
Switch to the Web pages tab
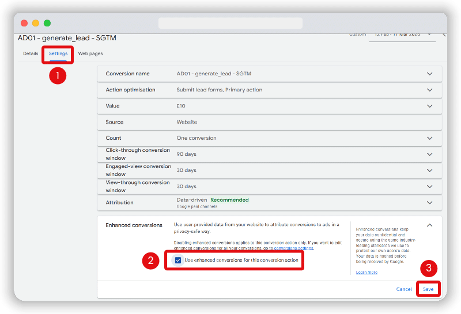point(90,53)
